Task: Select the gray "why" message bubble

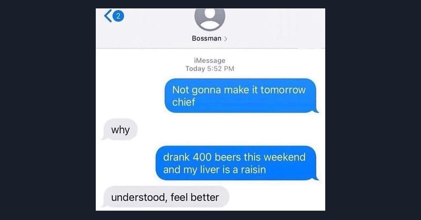Action: tap(119, 130)
